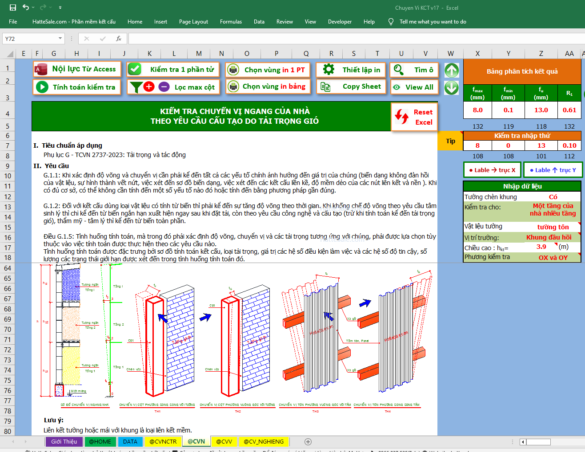Screen dimensions: 585x452
Task: Click the Copy Sheet button
Action: coord(351,86)
